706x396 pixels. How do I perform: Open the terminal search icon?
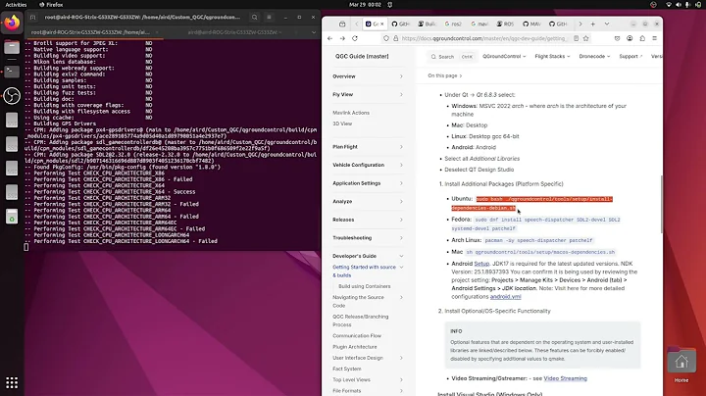click(x=254, y=17)
